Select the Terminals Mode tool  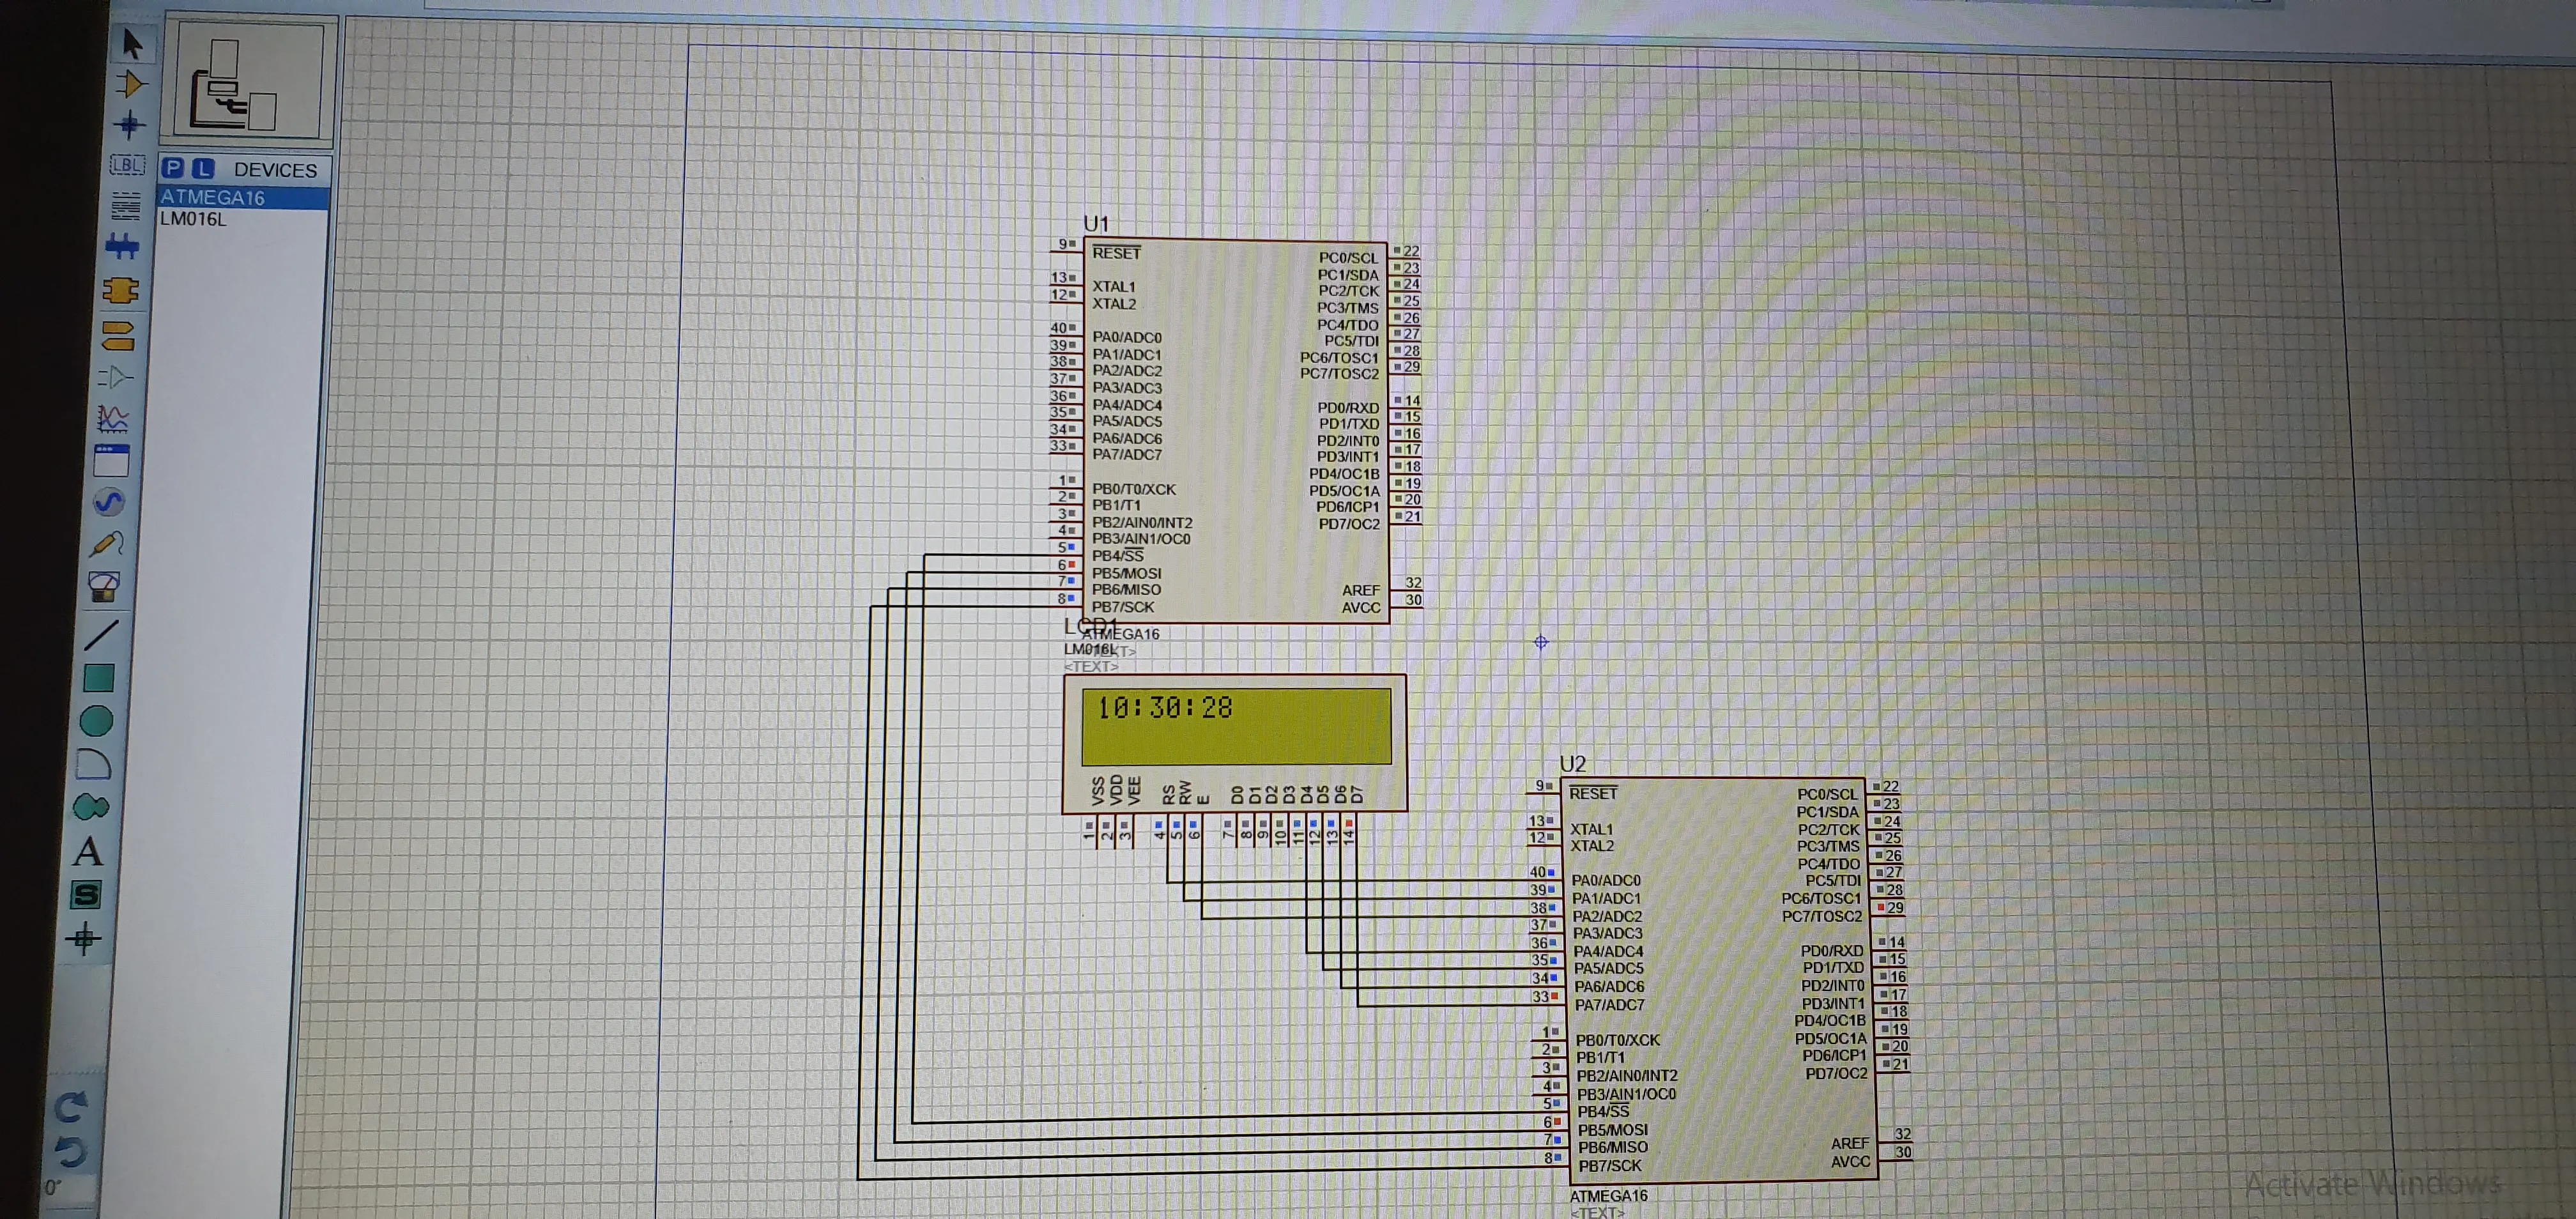(x=118, y=335)
